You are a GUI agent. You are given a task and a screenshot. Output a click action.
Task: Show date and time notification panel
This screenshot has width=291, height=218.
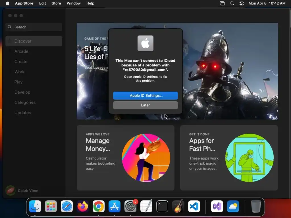(267, 3)
